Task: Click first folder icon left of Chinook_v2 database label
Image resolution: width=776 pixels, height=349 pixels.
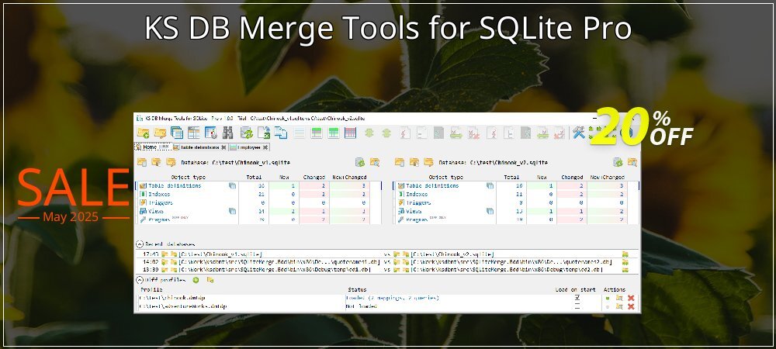Action: (x=400, y=162)
